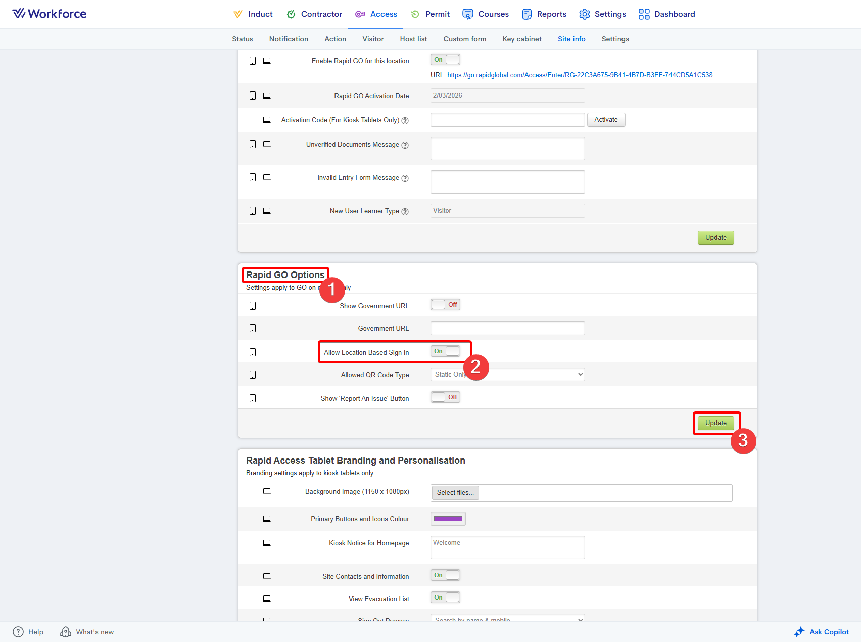Turn off View Evacuation List toggle

tap(445, 598)
